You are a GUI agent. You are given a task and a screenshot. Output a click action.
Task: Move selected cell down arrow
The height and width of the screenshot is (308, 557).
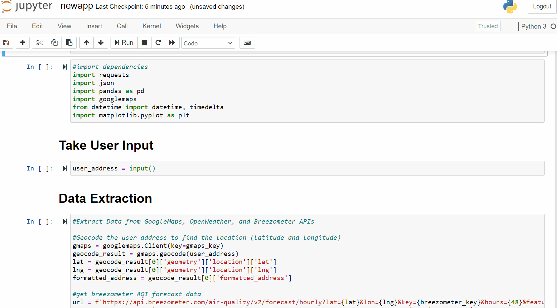(x=101, y=43)
